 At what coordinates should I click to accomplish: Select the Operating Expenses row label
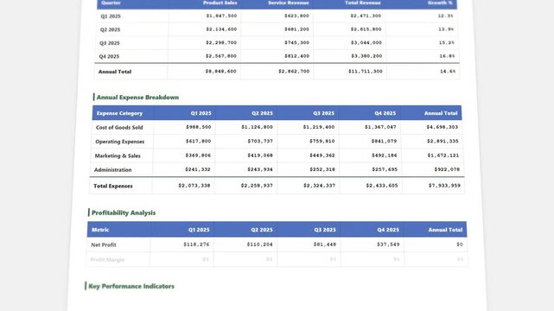[x=120, y=142]
